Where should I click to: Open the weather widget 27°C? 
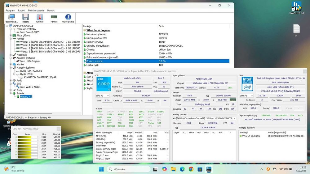pos(14,169)
